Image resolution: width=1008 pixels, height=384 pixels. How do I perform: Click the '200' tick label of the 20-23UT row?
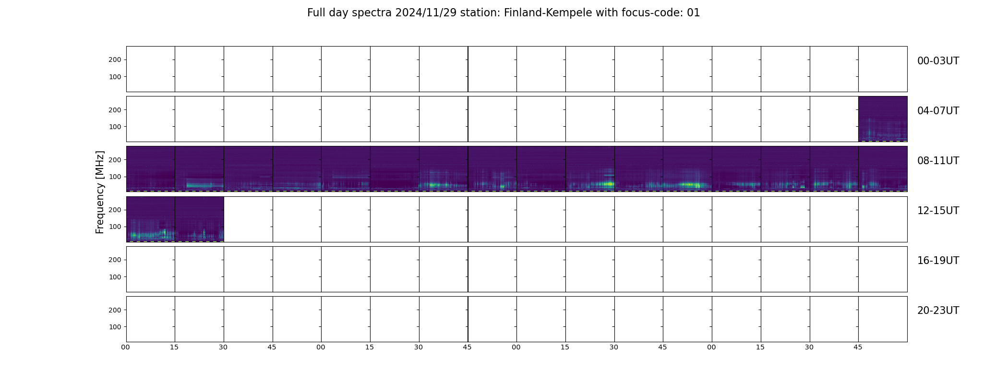115,310
